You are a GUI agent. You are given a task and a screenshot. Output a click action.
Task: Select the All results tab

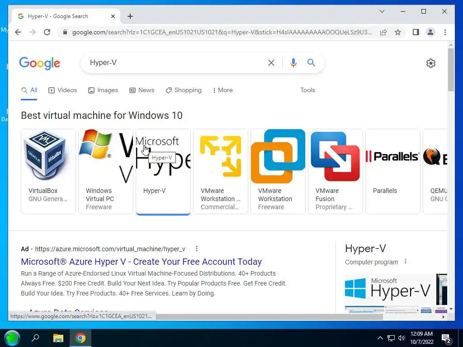tap(29, 90)
